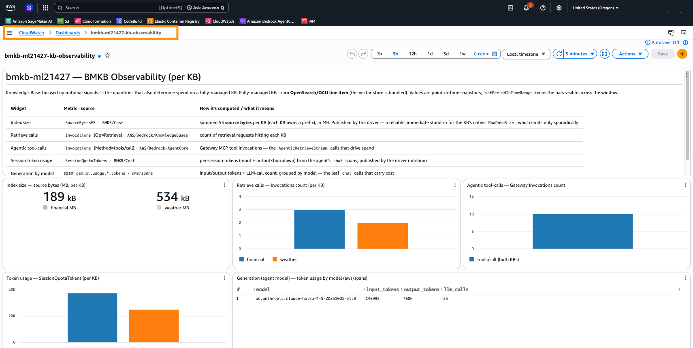Open the Amazon SageMaker AI shortcut
693x348 pixels.
pyautogui.click(x=28, y=21)
